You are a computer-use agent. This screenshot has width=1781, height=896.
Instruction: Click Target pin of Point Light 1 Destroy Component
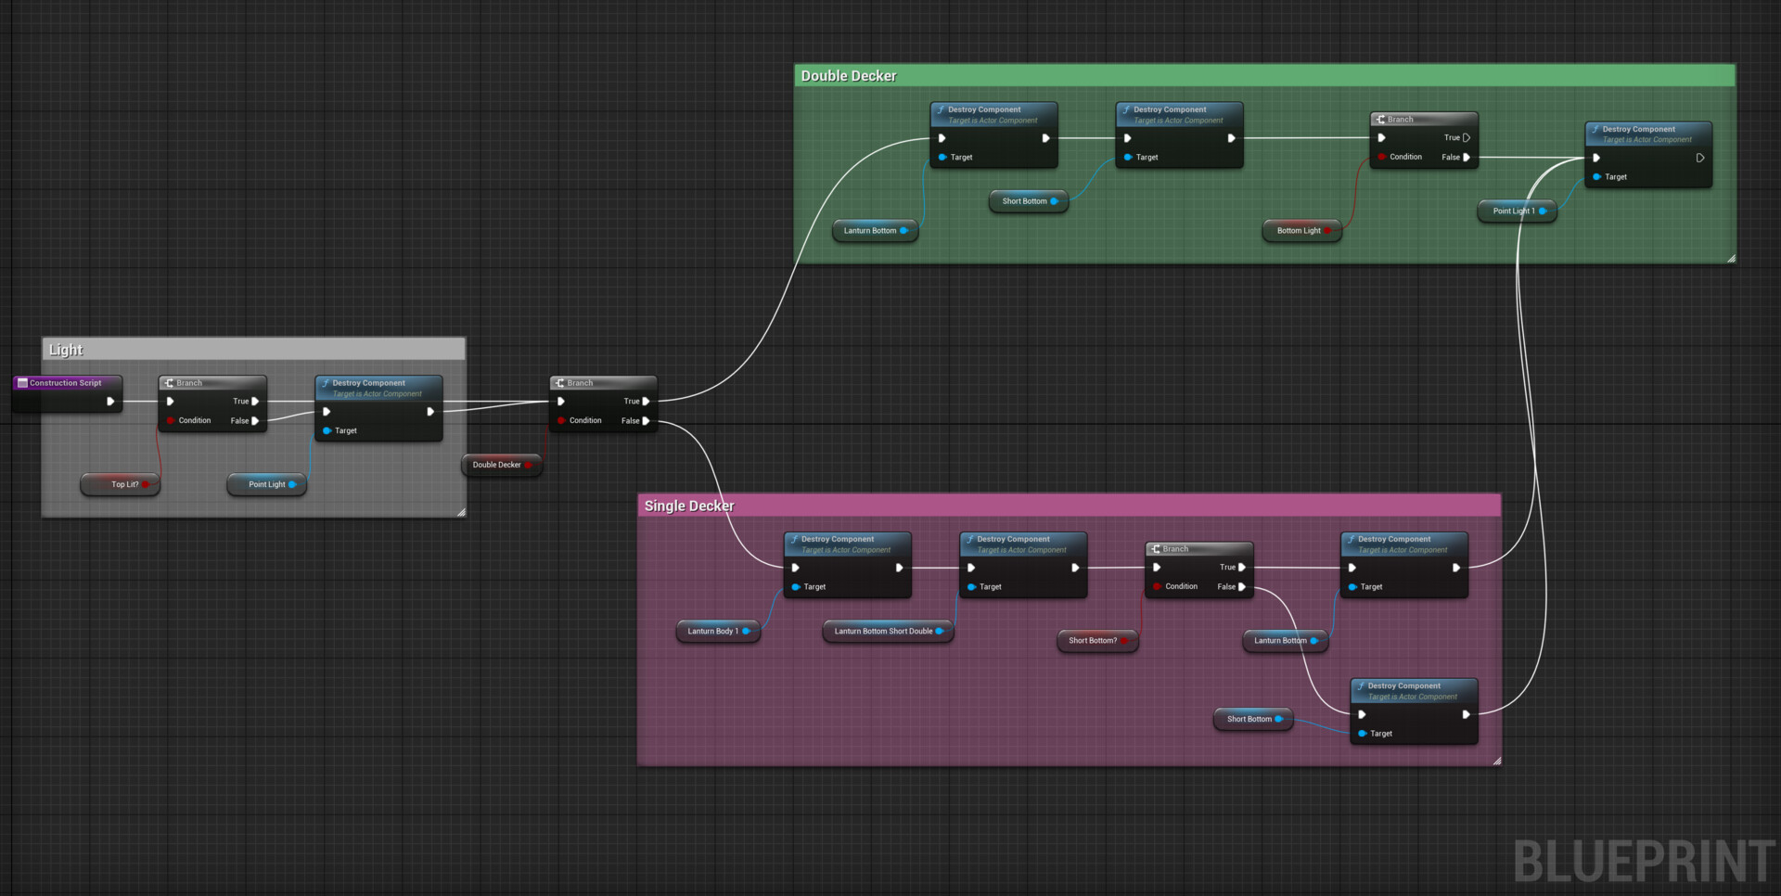pos(1597,177)
